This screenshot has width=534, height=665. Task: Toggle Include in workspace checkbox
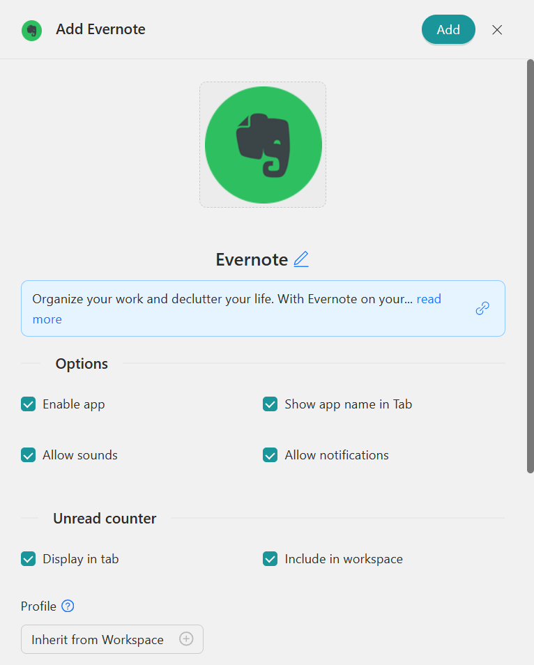[270, 559]
